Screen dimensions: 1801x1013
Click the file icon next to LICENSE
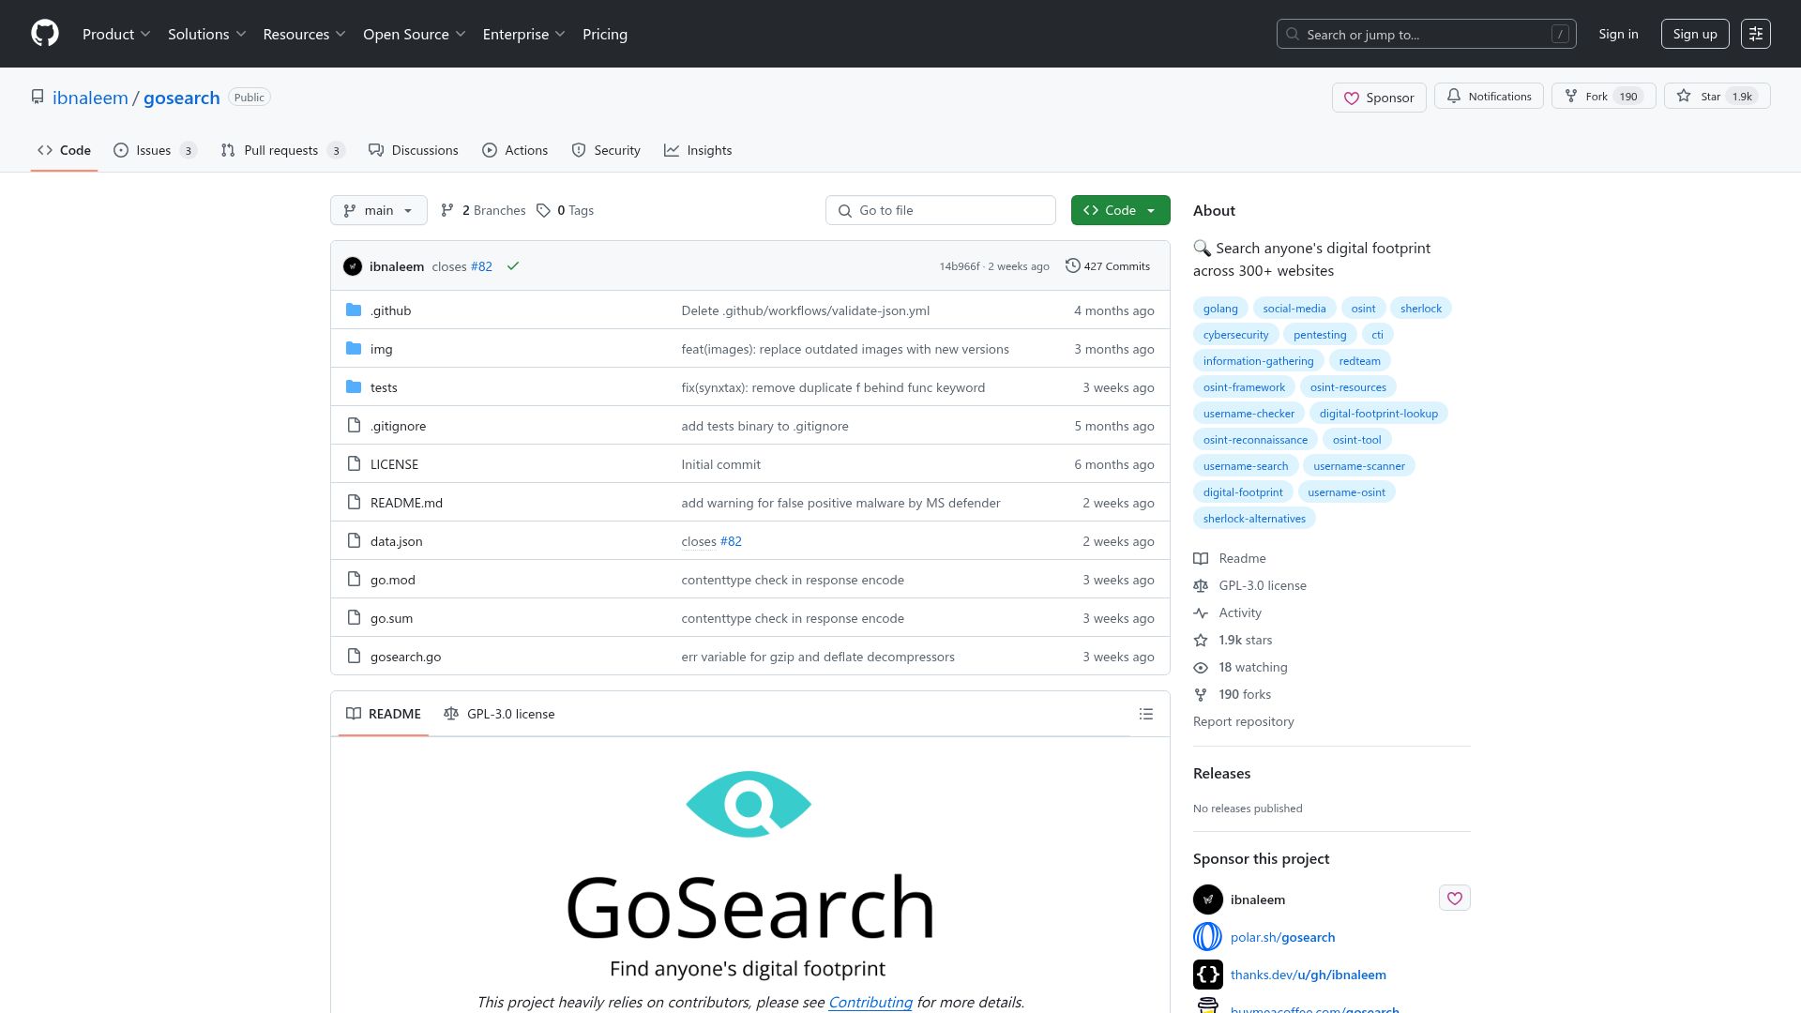(x=354, y=464)
